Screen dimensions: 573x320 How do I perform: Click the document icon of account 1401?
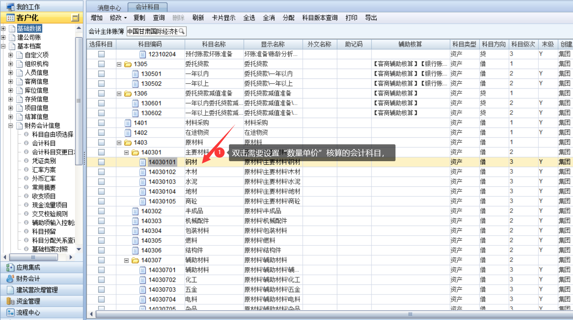tap(128, 123)
